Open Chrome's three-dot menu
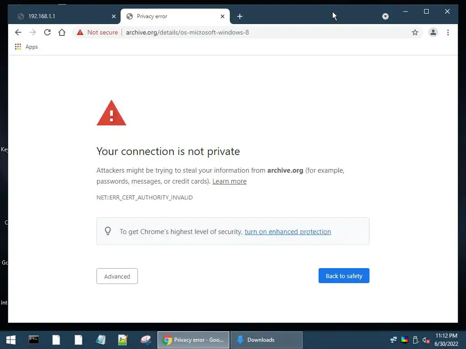This screenshot has width=466, height=349. [448, 32]
